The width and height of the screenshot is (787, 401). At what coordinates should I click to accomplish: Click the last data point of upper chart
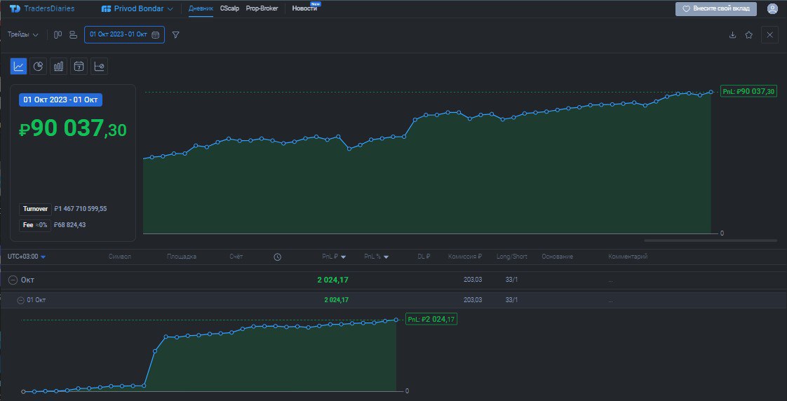711,92
